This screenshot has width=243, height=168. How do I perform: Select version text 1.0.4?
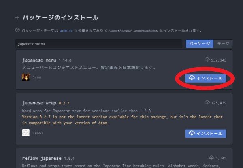pyautogui.click(x=69, y=159)
